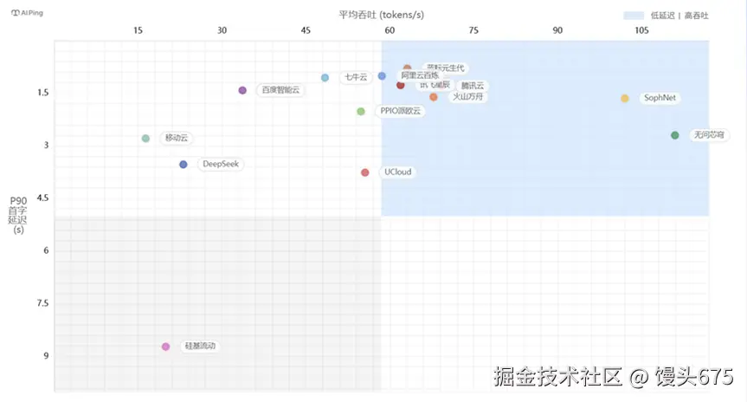Click the throughput axis tick 15
The width and height of the screenshot is (747, 402).
click(x=138, y=30)
